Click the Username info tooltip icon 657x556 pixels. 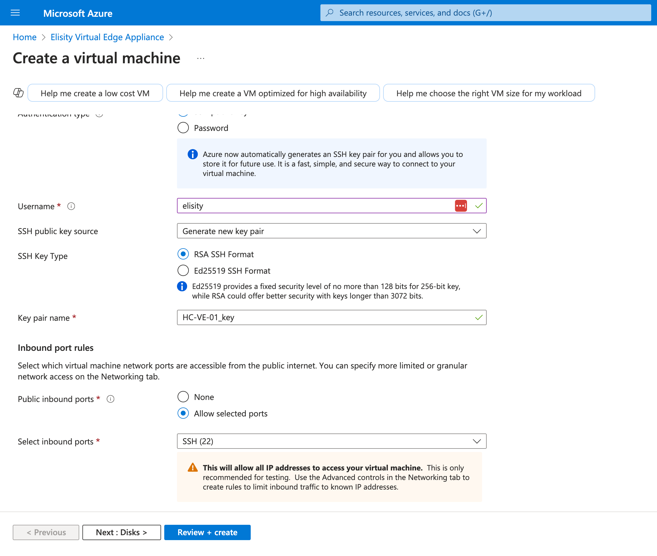point(71,206)
